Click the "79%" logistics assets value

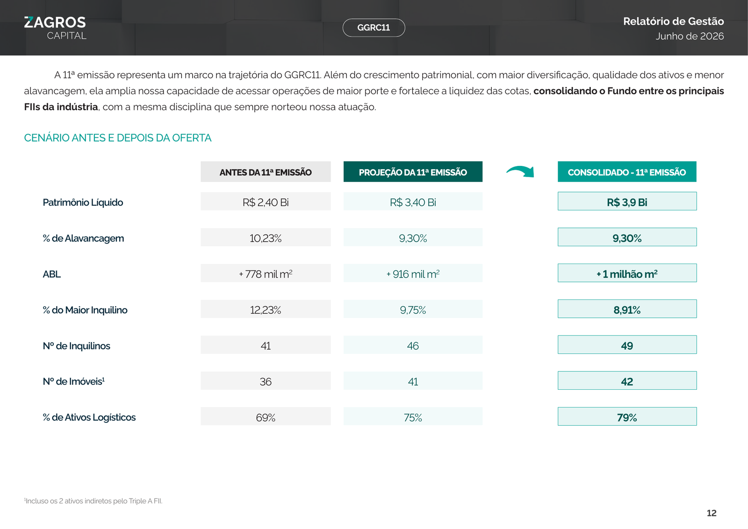point(627,417)
